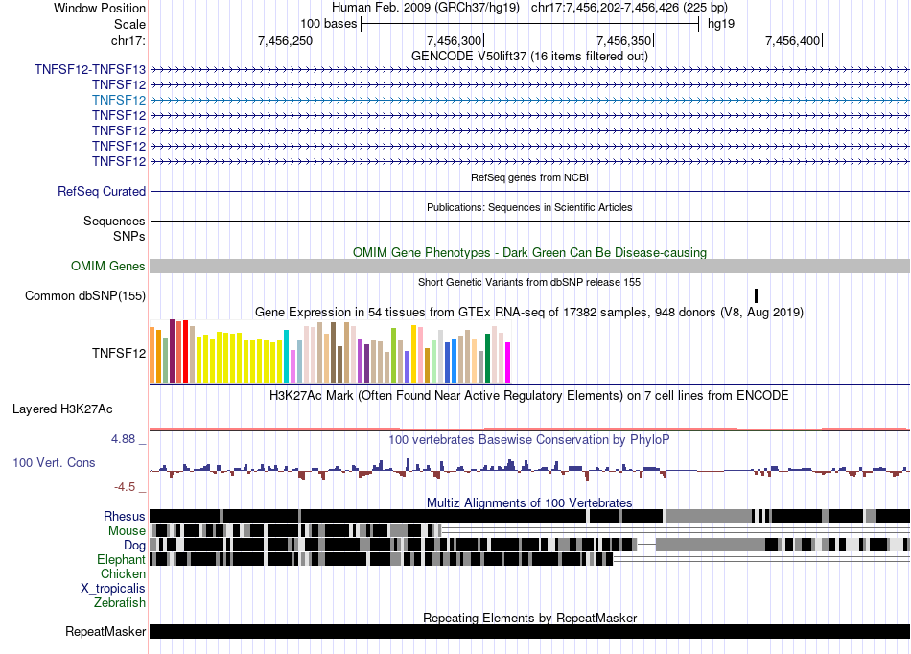Open Multiz Alignments of 100 Vertebrates title
911x654 pixels.
tap(529, 503)
